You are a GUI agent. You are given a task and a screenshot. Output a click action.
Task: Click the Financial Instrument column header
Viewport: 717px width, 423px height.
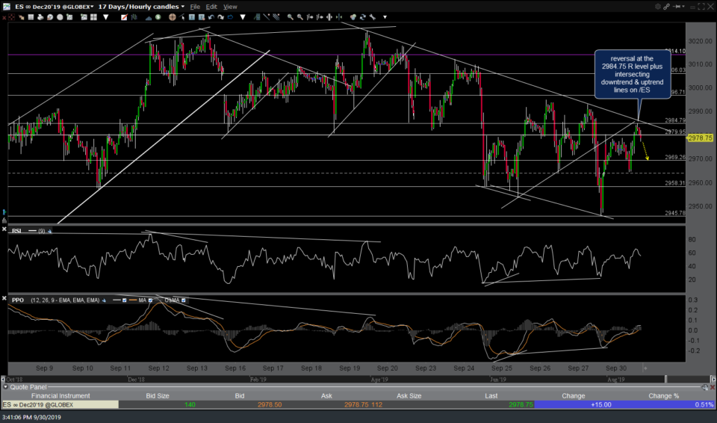pos(60,395)
